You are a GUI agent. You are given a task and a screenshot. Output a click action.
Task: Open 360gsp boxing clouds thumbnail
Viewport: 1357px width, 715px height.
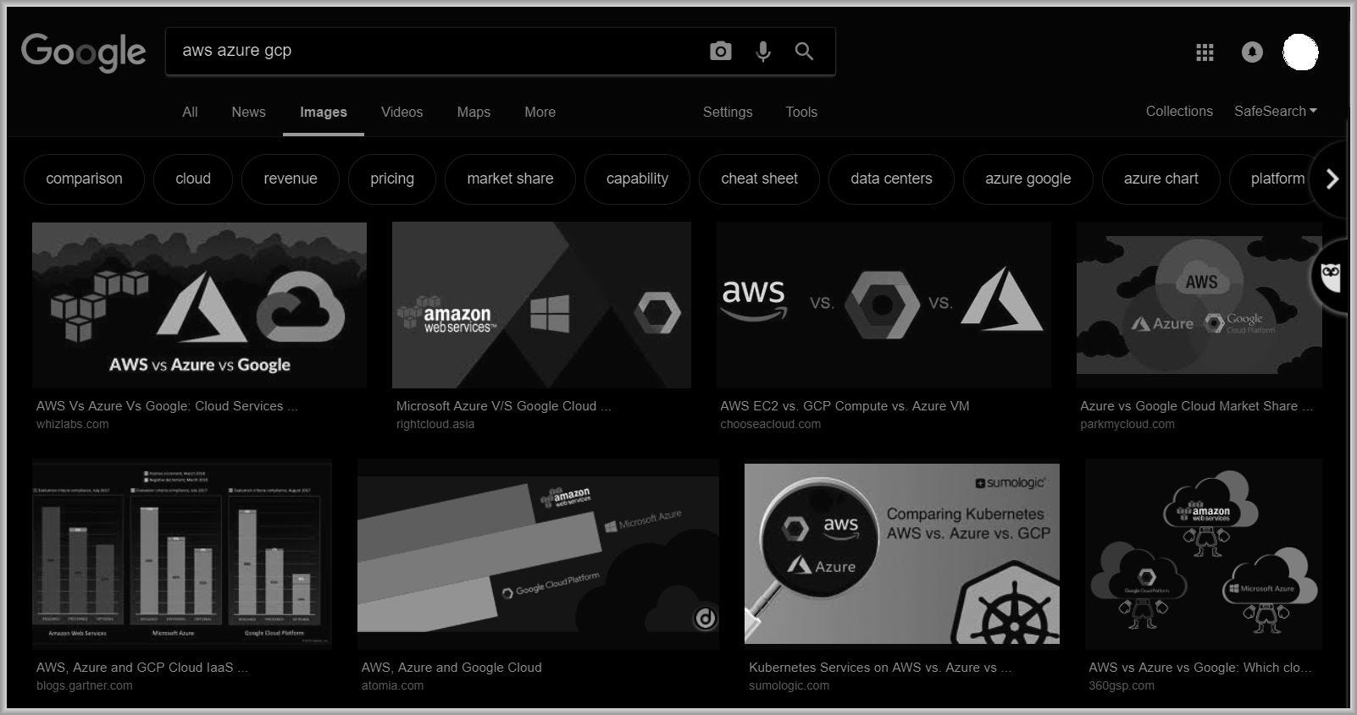1203,554
